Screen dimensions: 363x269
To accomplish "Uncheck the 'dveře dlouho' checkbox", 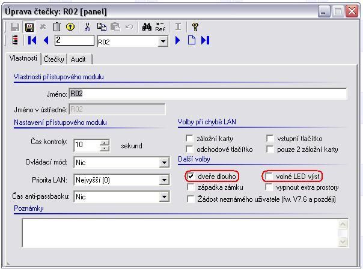I will pyautogui.click(x=191, y=177).
